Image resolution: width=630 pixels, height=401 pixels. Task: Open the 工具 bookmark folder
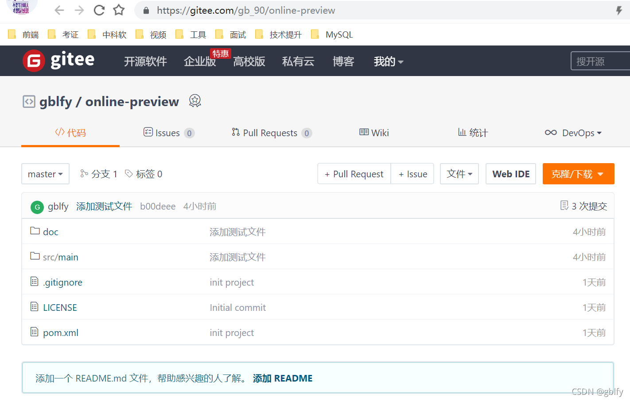pos(191,34)
